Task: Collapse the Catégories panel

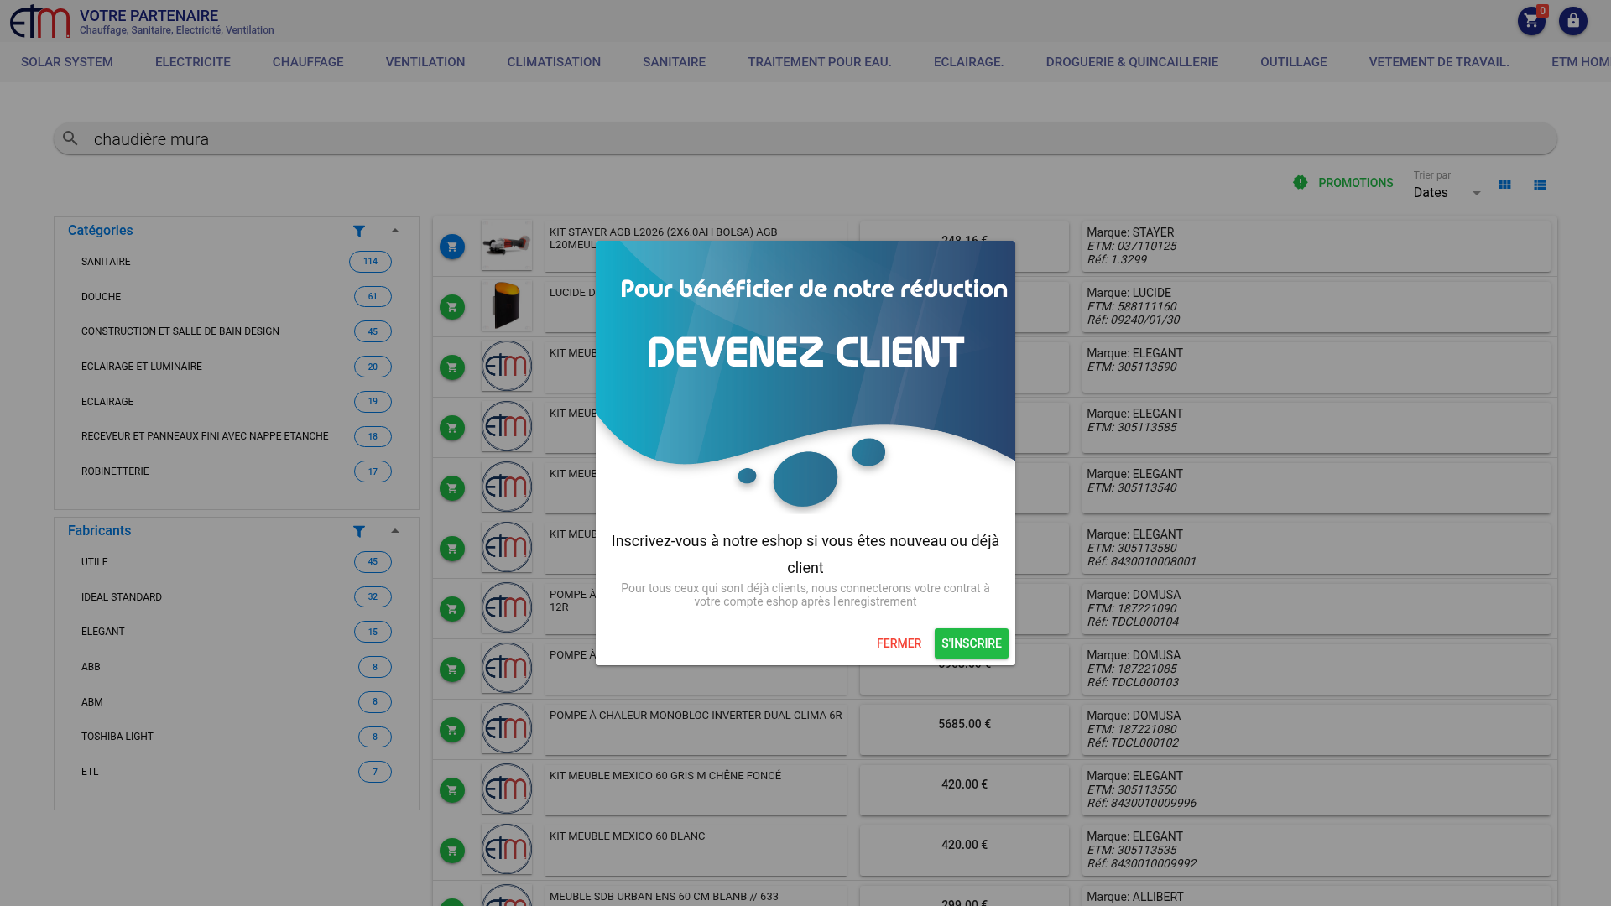Action: 395,231
